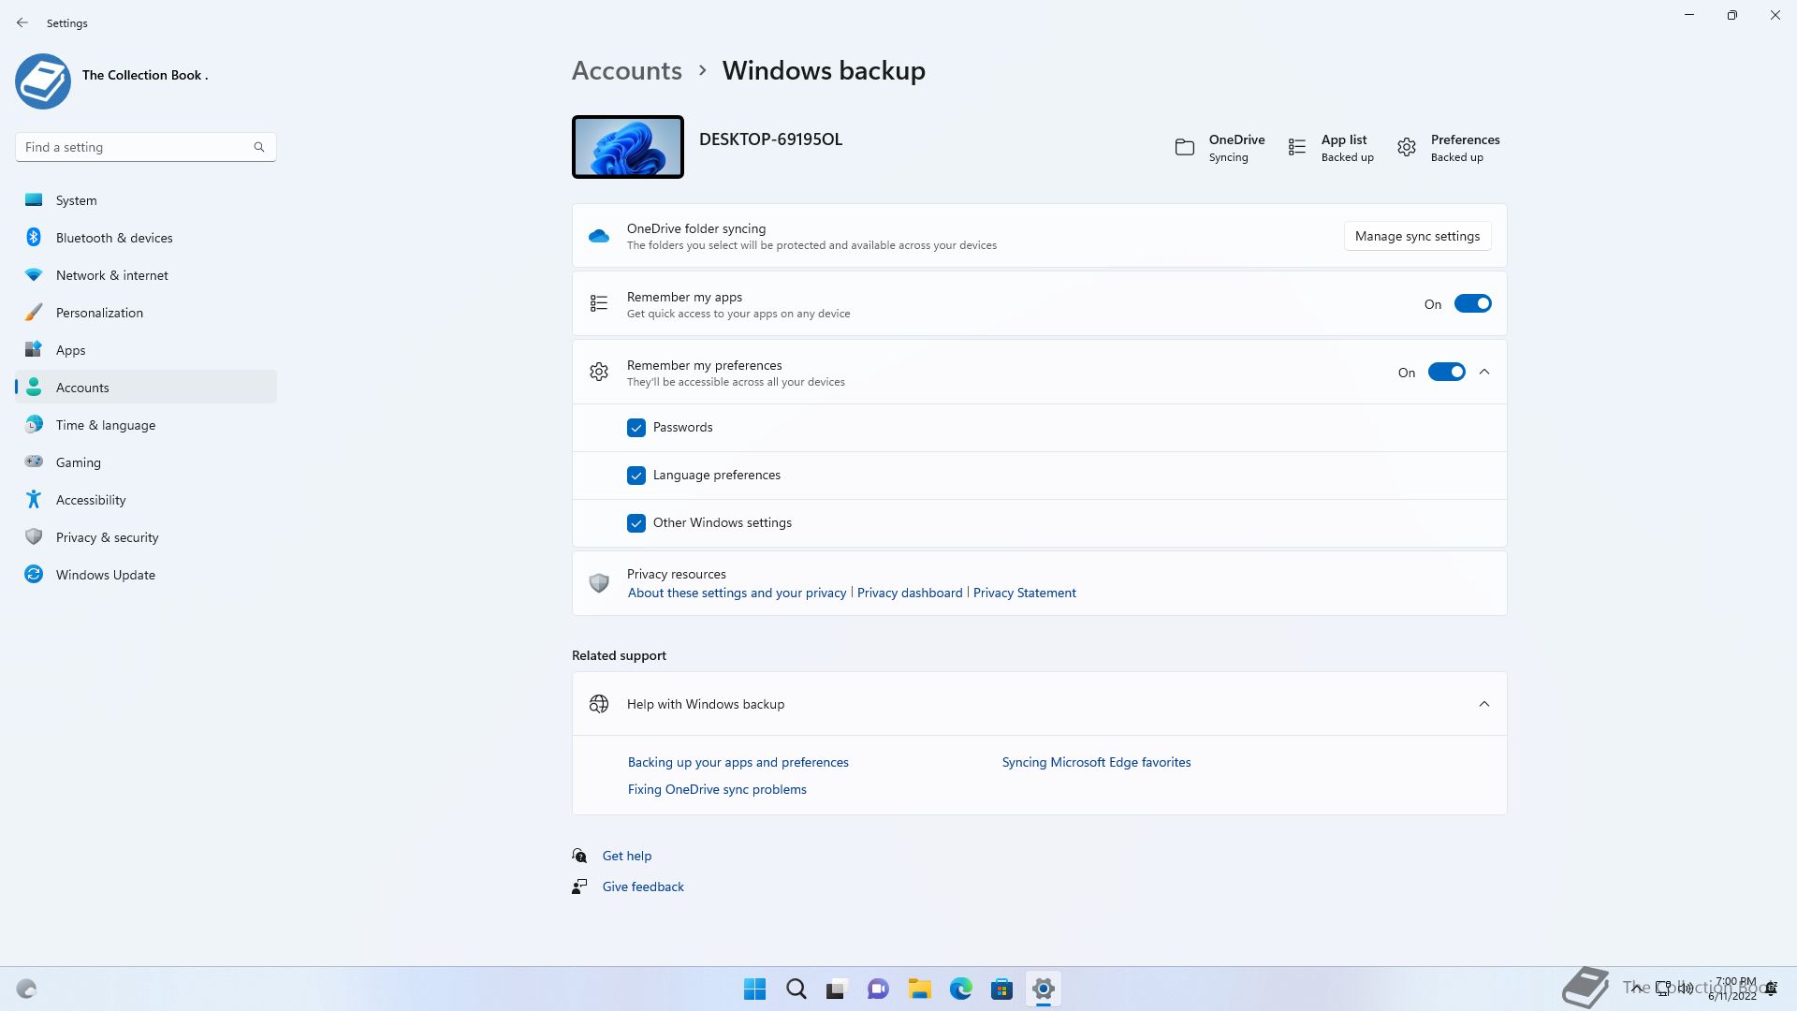Click the App list backup status icon
The width and height of the screenshot is (1797, 1011).
click(x=1297, y=148)
